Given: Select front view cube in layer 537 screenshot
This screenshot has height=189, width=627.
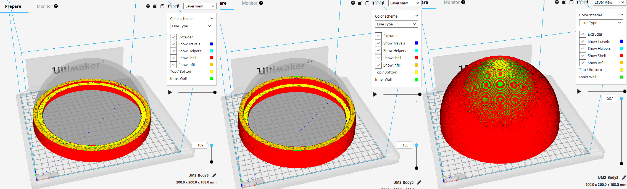Looking at the screenshot, I should [x=564, y=2].
